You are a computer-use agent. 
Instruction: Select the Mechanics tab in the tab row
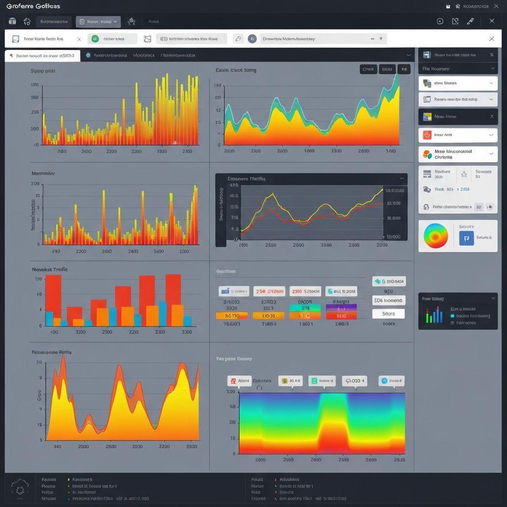[144, 55]
